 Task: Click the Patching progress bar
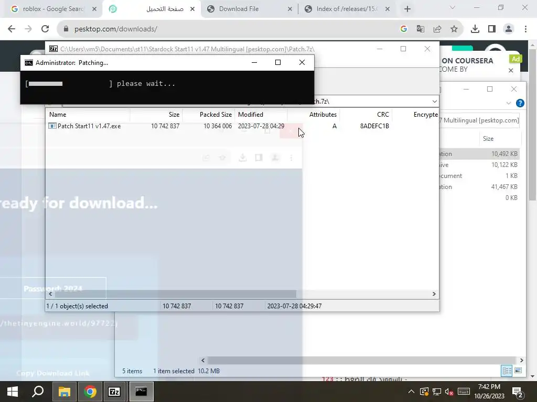(x=69, y=84)
